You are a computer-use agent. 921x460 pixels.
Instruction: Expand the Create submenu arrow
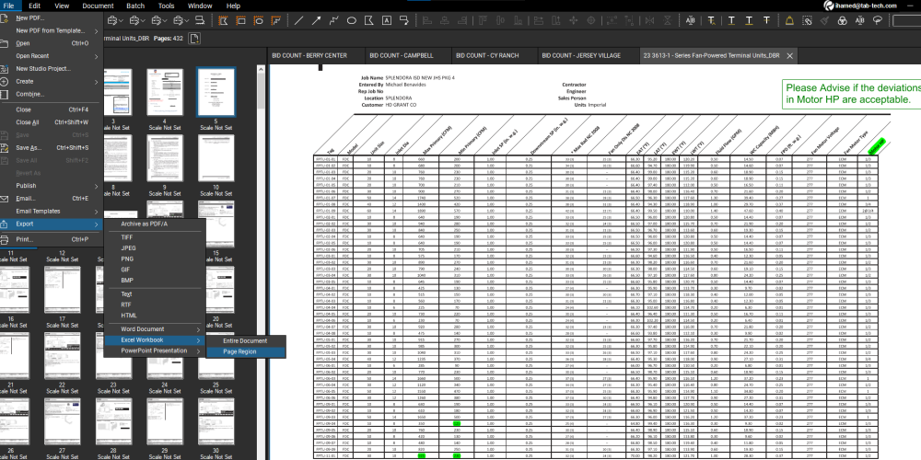(x=97, y=82)
